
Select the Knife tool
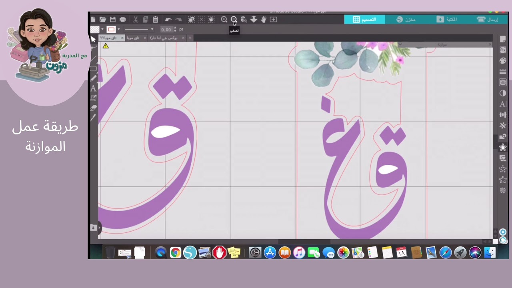point(94,118)
